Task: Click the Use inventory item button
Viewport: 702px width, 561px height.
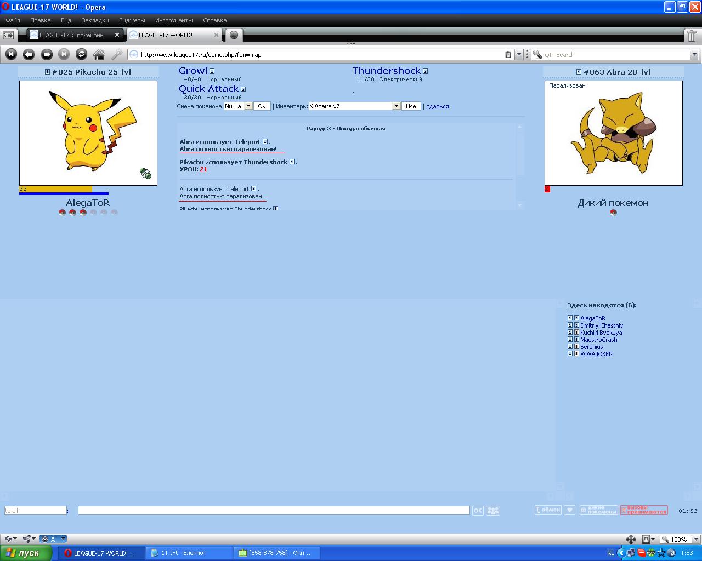Action: tap(411, 106)
